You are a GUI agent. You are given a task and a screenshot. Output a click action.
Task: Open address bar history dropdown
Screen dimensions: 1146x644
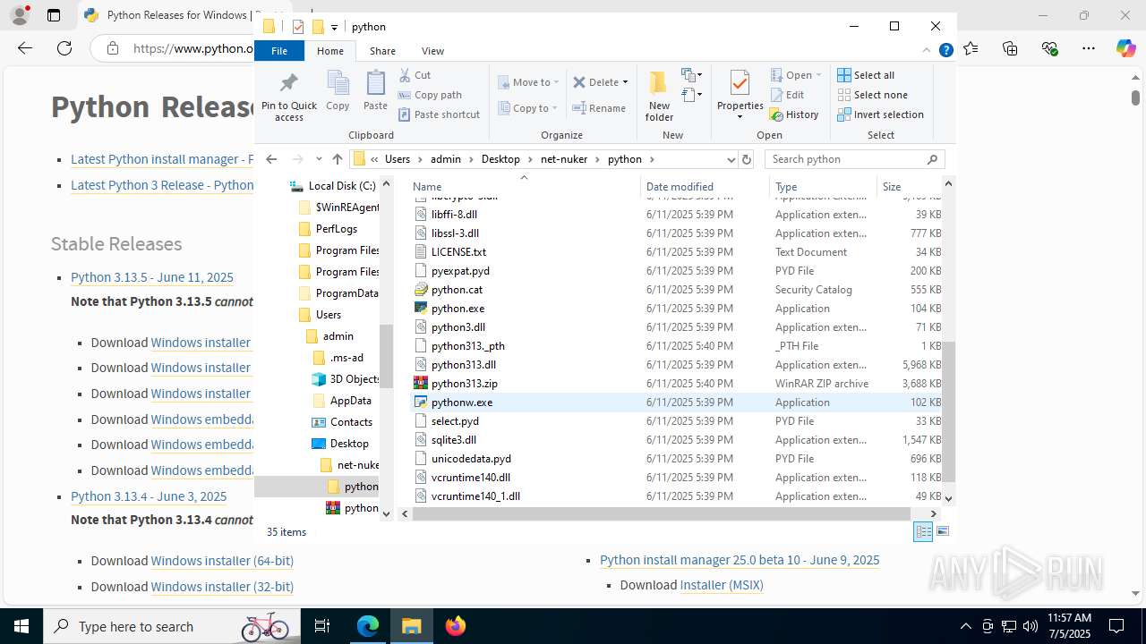(731, 159)
